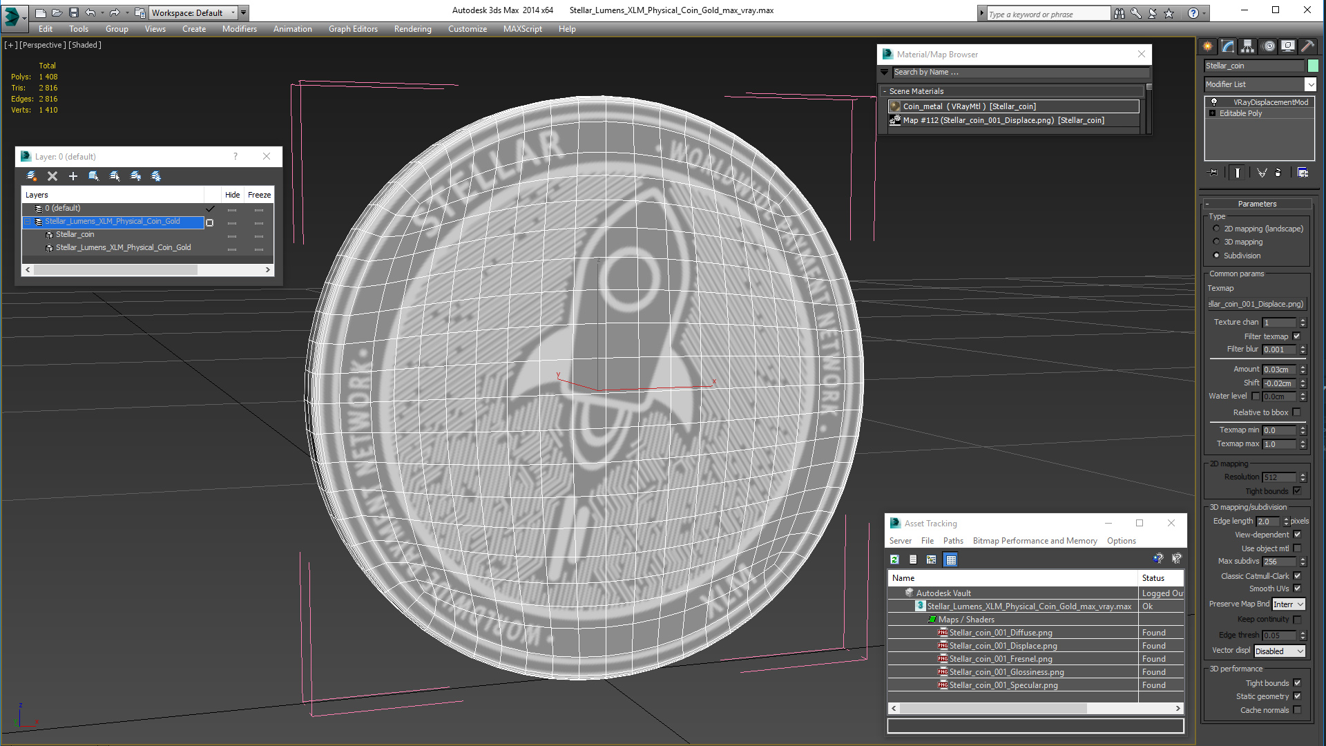Click Highlight Selected Objects' Layers icon
This screenshot has height=746, width=1326.
pyautogui.click(x=115, y=176)
